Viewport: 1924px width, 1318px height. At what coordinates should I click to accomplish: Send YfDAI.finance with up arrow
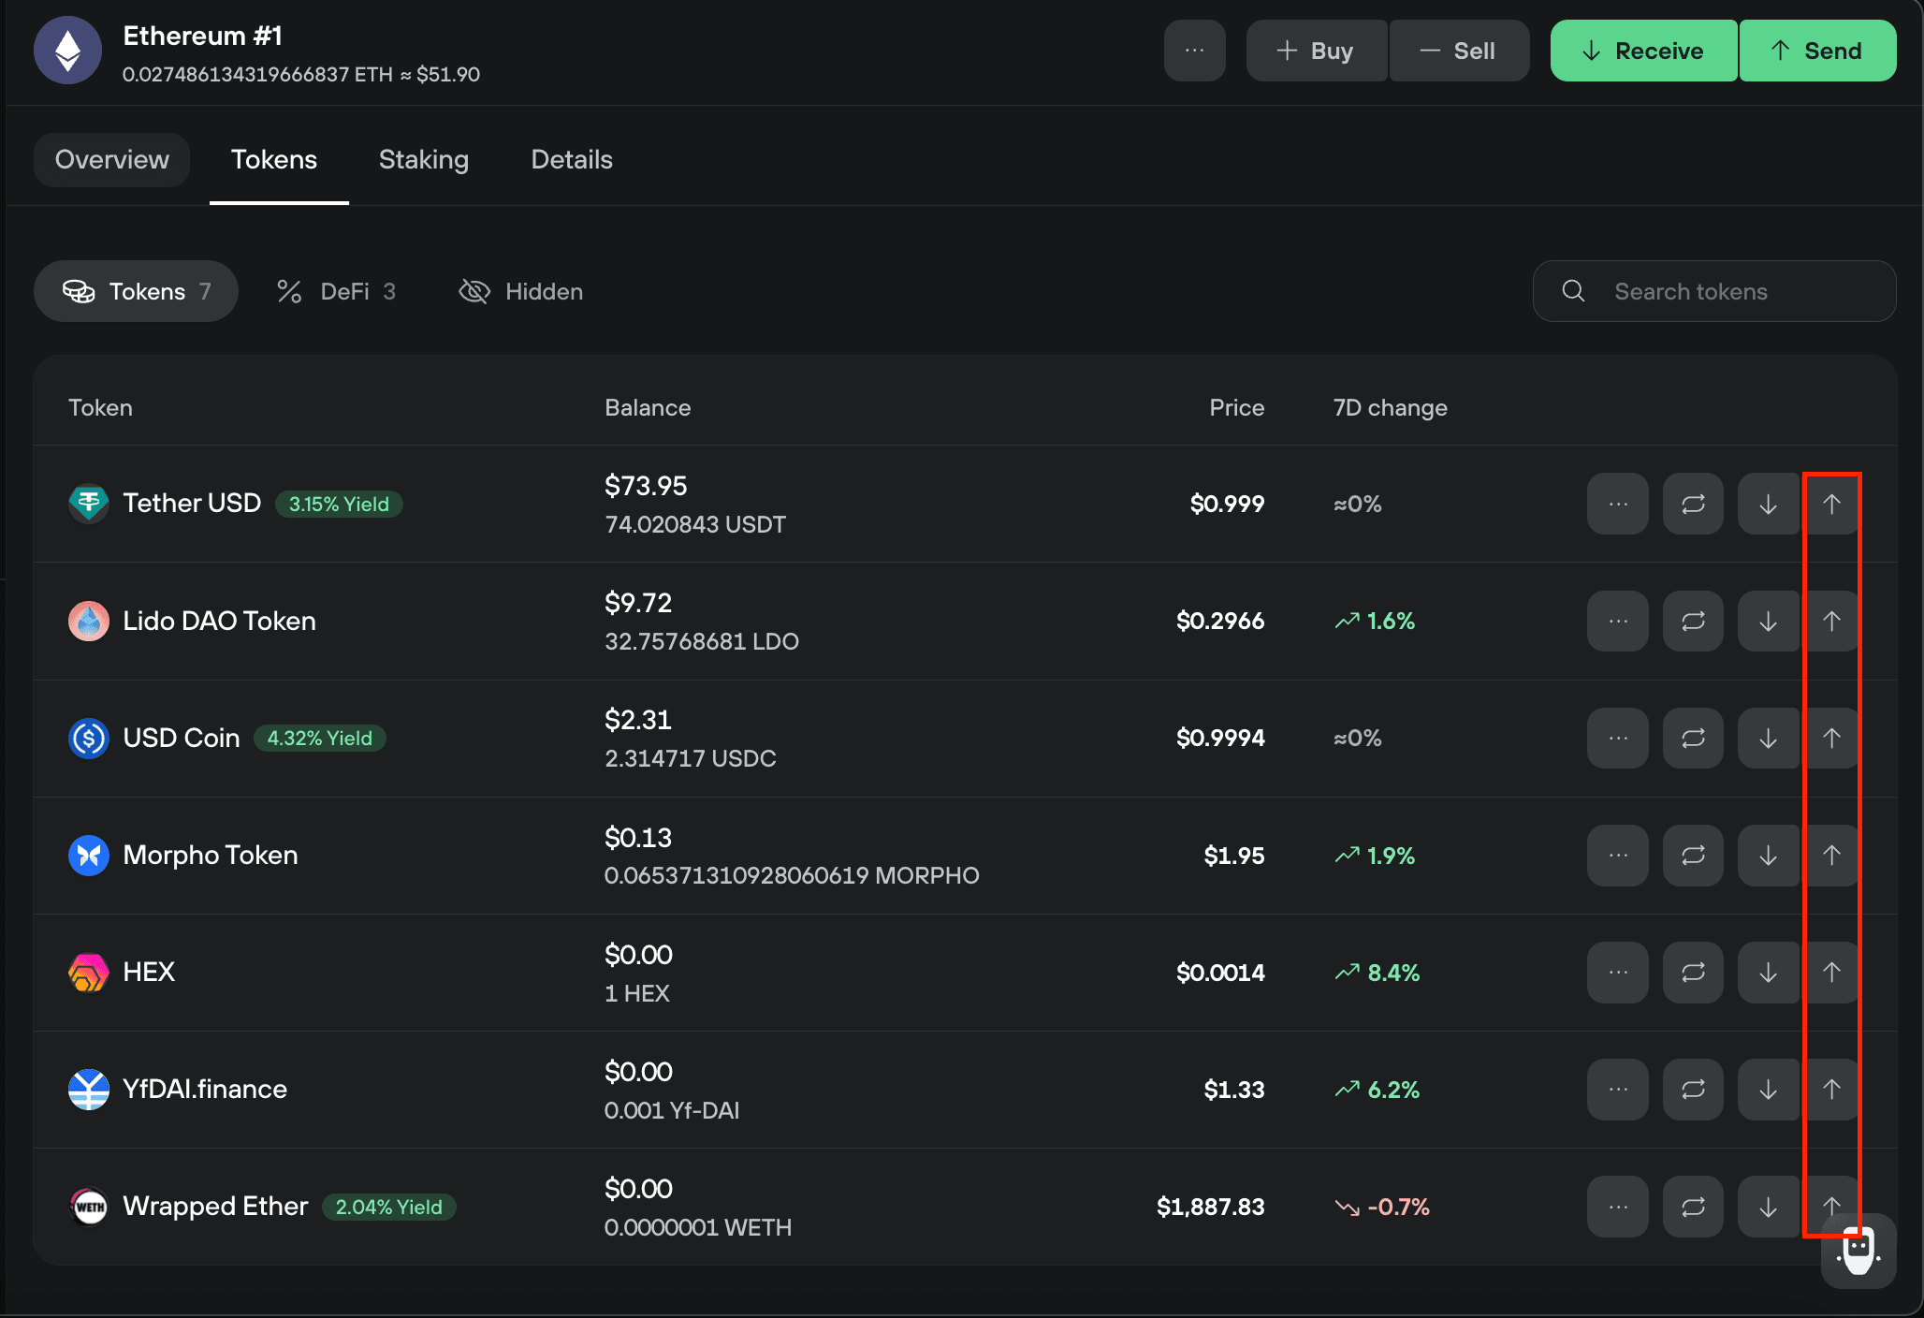point(1831,1089)
